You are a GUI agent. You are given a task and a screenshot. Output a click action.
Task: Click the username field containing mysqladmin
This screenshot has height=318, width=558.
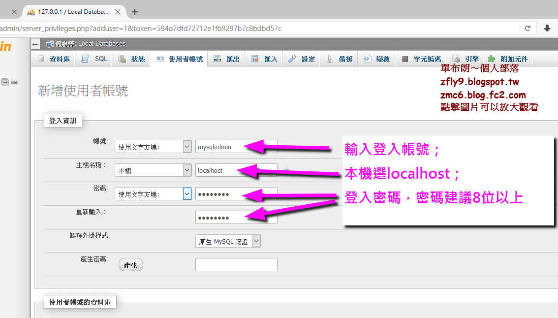click(236, 147)
